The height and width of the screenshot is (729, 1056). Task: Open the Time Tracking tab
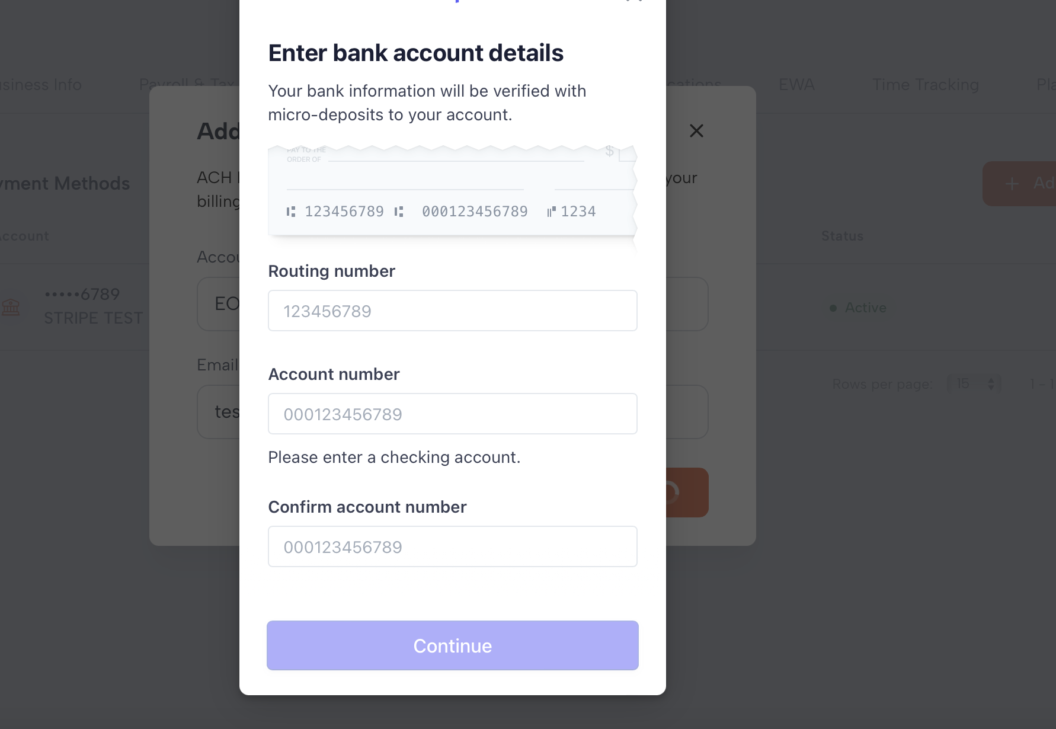[x=925, y=85]
